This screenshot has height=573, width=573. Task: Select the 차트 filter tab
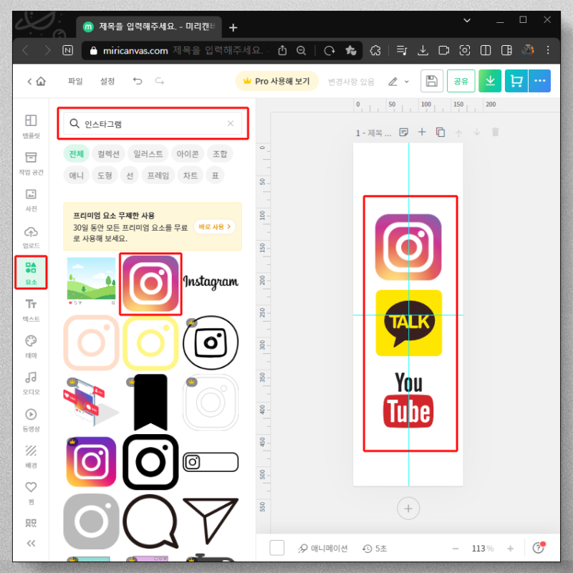(x=191, y=175)
